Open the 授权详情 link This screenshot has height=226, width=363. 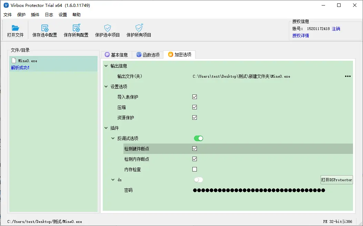pyautogui.click(x=301, y=36)
